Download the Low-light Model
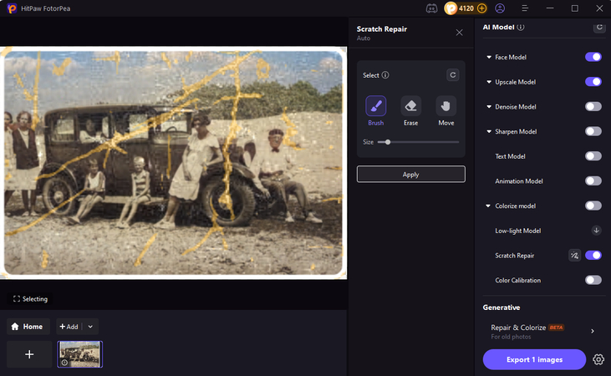Image resolution: width=611 pixels, height=376 pixels. point(596,231)
